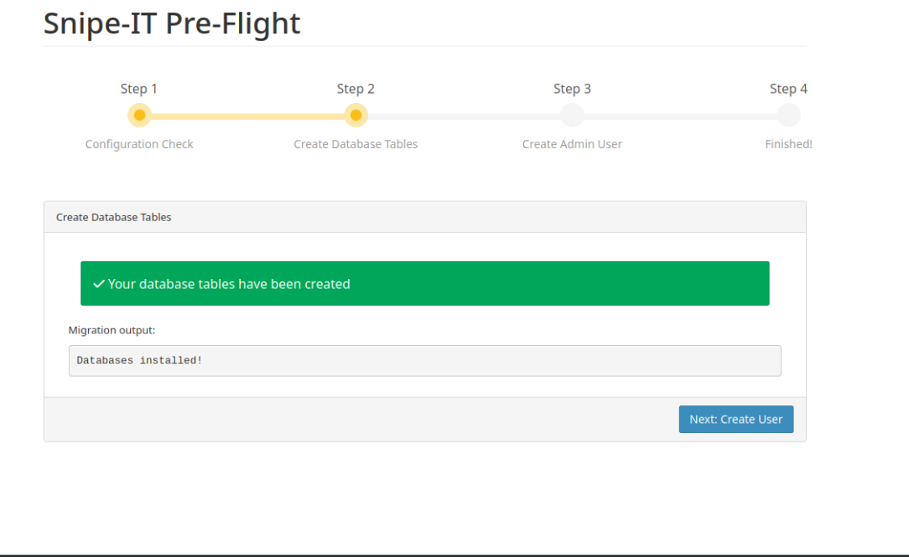The image size is (909, 557).
Task: Select the Step 4 grey circle marker
Action: 788,115
